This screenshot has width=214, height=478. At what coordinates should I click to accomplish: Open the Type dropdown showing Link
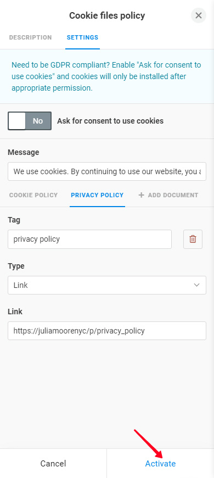(x=107, y=285)
